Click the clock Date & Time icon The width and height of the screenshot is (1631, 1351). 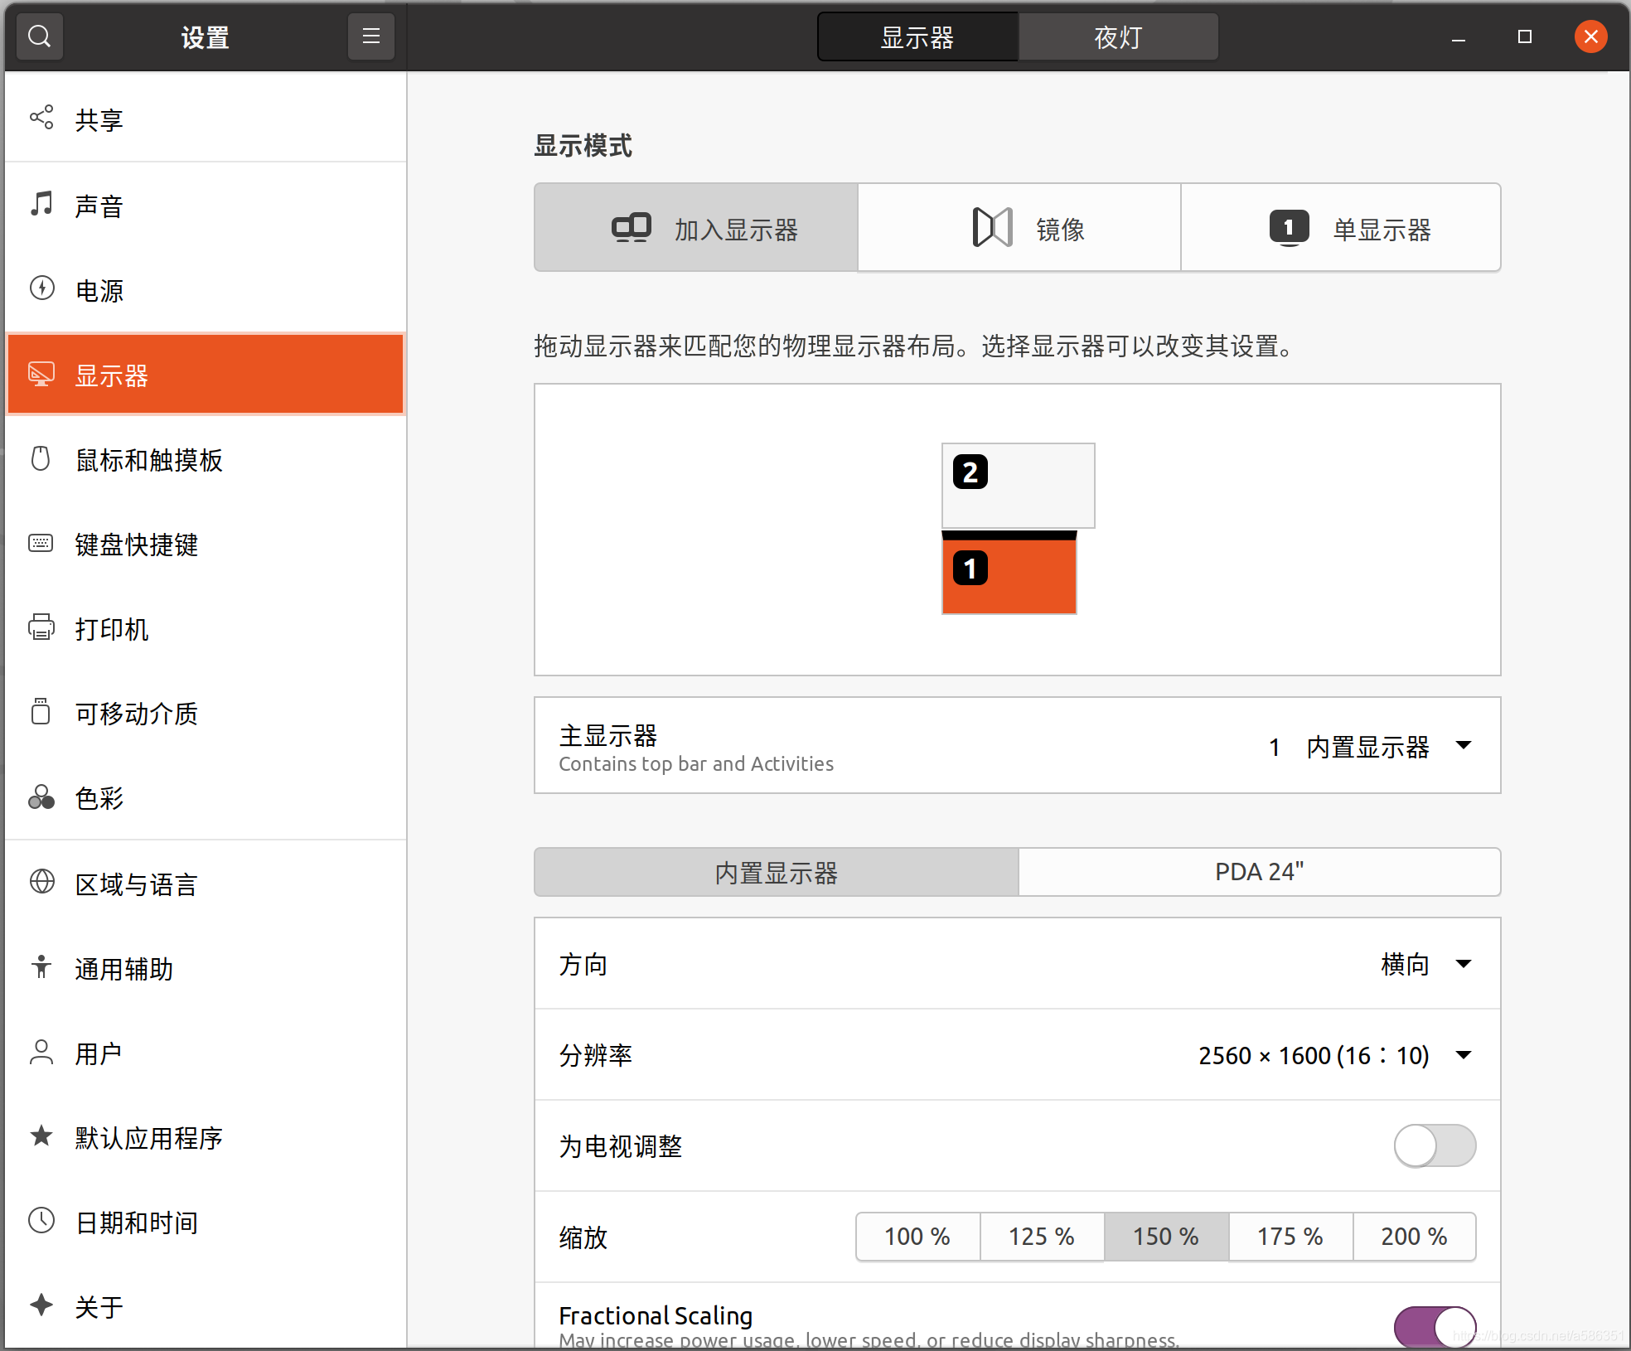pos(41,1220)
